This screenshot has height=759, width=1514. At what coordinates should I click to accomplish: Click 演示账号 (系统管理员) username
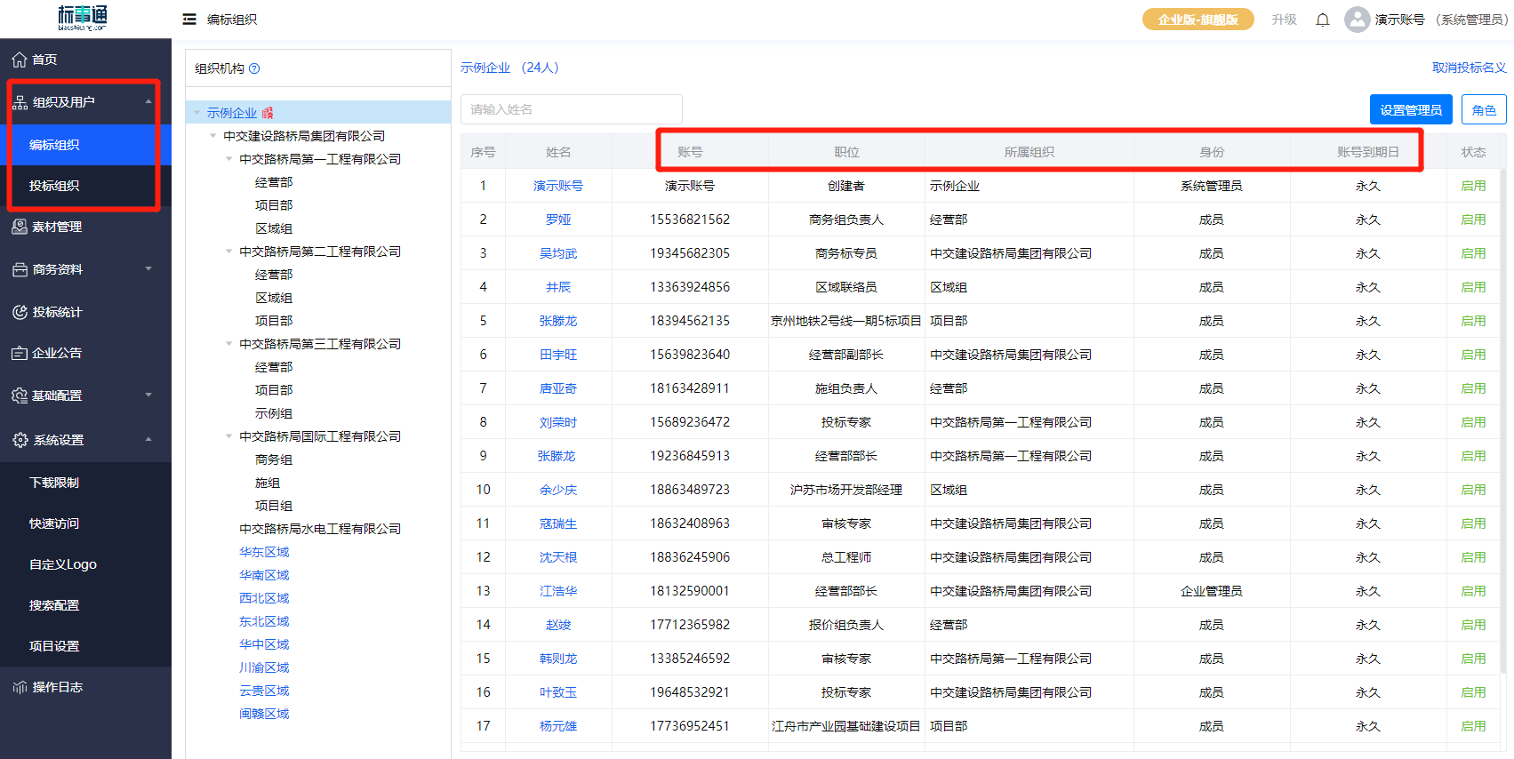pos(1440,20)
